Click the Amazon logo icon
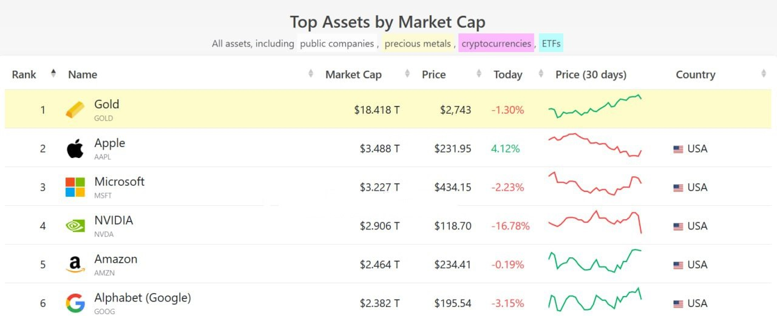777x316 pixels. tap(75, 265)
